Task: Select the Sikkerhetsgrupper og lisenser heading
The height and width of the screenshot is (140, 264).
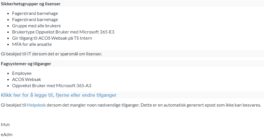Action: click(x=31, y=4)
